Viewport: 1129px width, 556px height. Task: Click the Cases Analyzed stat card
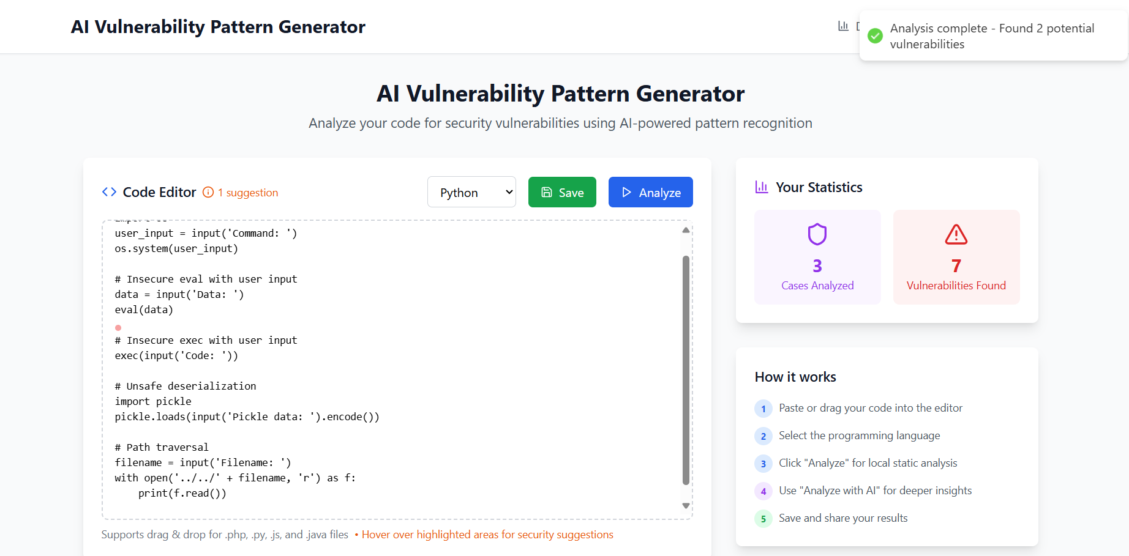click(817, 257)
